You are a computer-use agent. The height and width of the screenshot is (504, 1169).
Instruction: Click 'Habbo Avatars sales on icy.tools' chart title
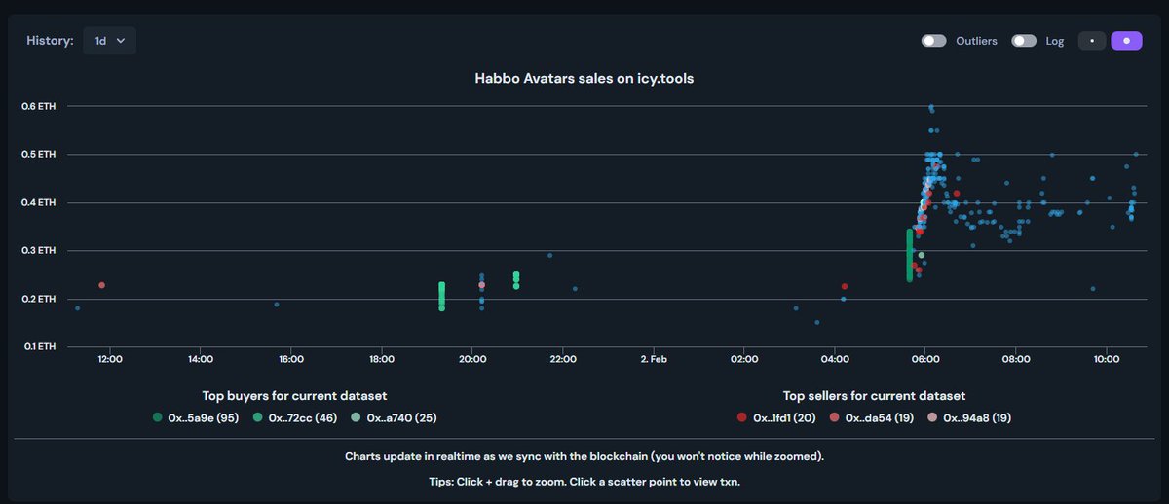click(x=584, y=78)
